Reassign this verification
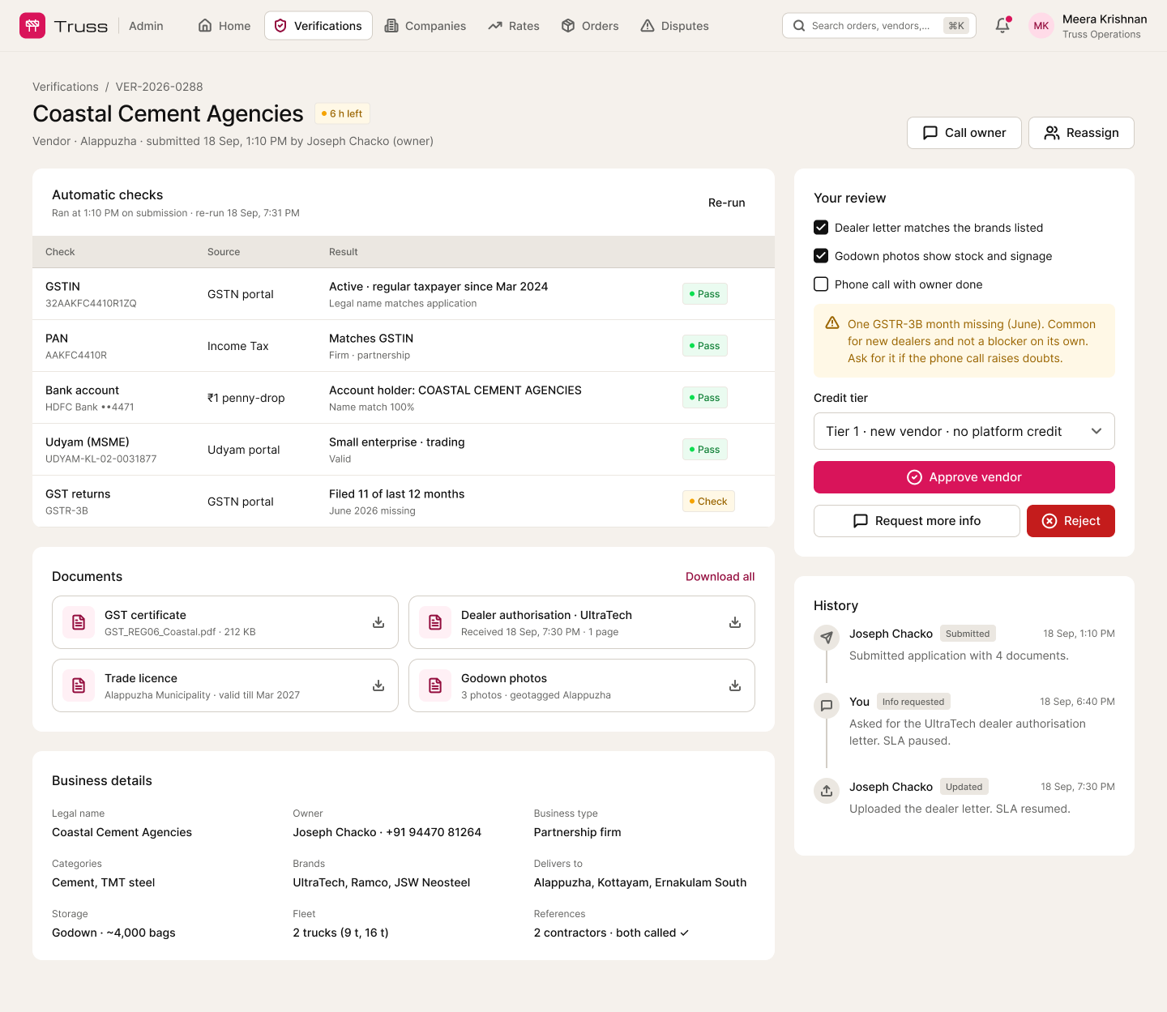 [1081, 133]
